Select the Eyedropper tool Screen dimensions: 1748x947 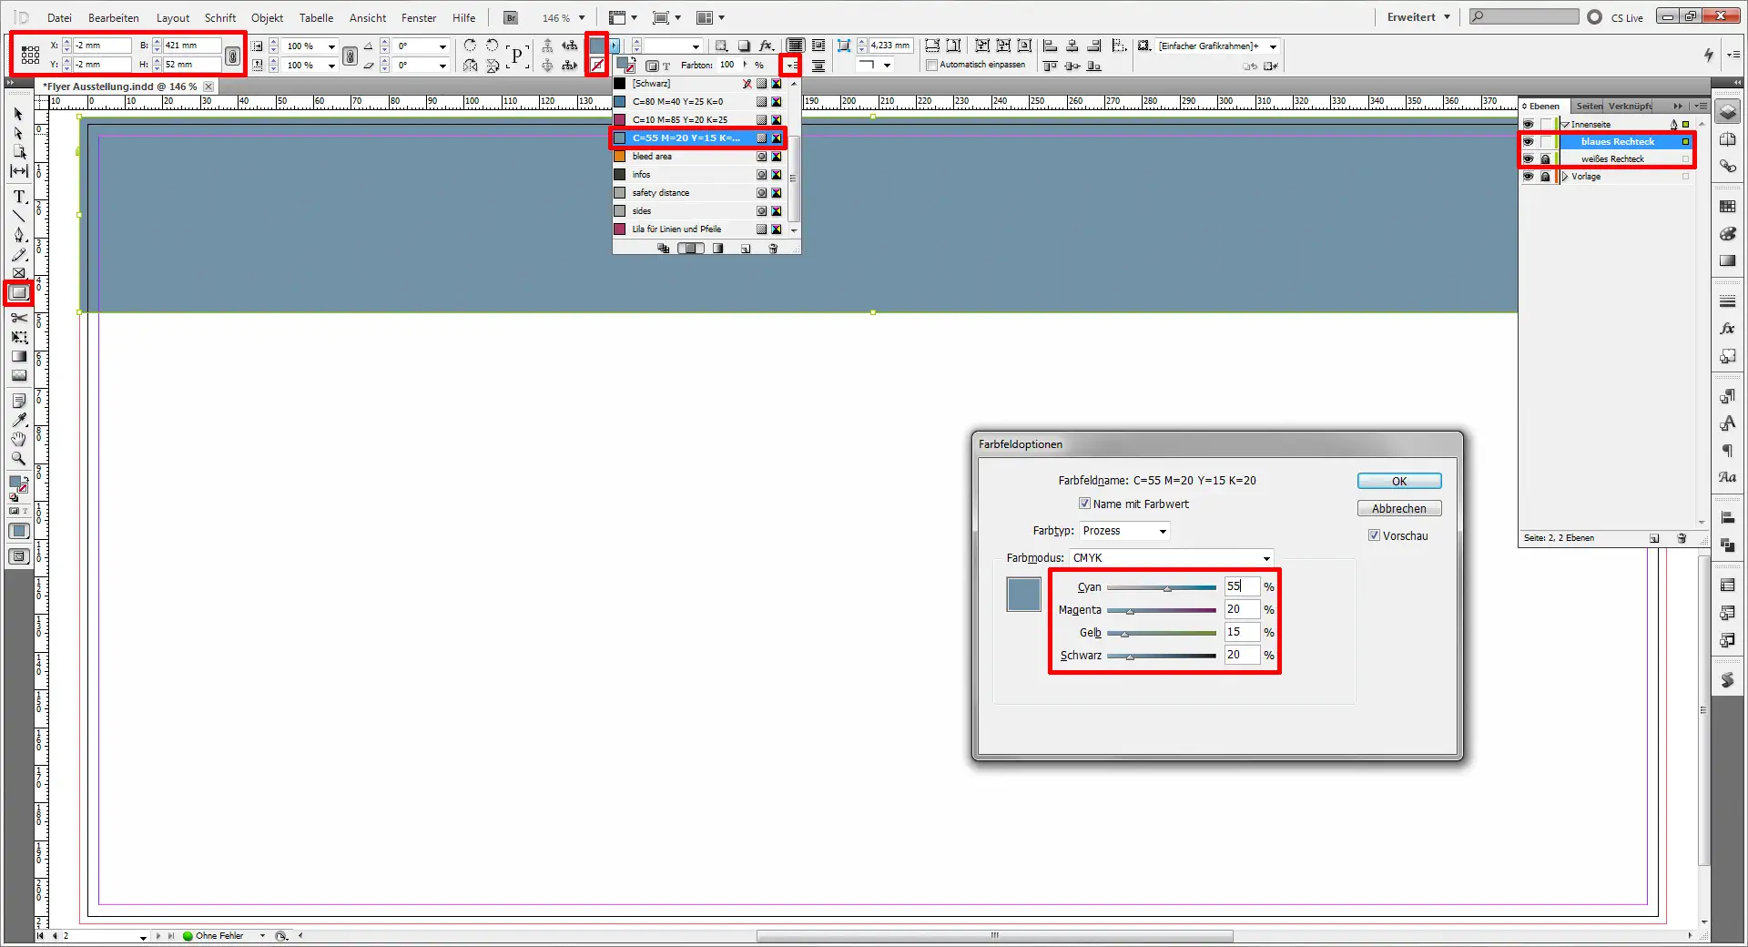(18, 420)
